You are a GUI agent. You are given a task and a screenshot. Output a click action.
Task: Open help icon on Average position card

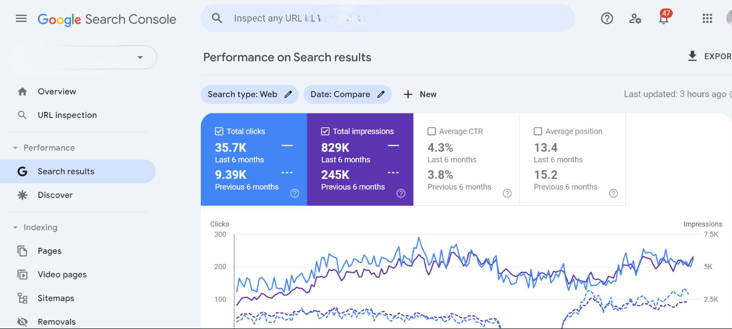[x=614, y=193]
